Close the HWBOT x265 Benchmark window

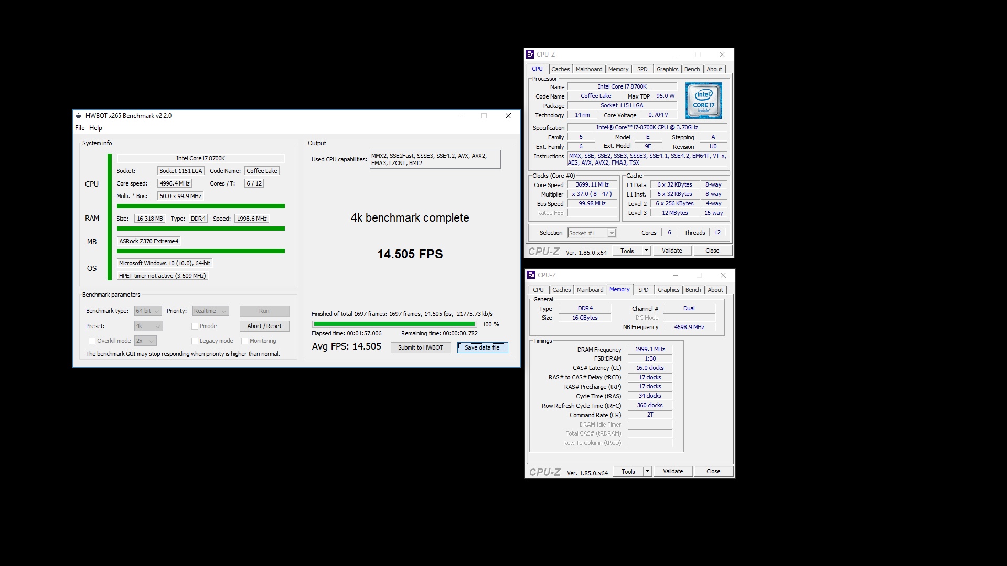508,116
